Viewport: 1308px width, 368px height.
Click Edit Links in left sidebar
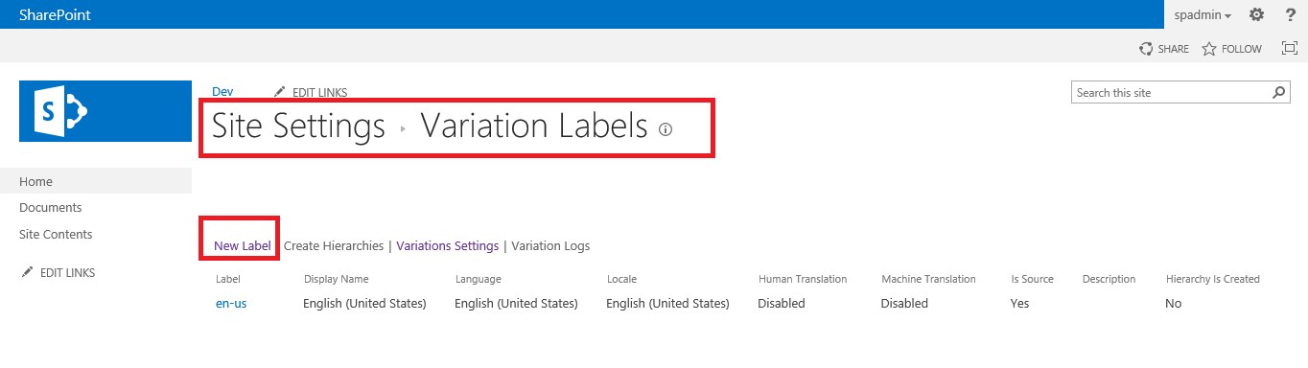click(x=58, y=272)
